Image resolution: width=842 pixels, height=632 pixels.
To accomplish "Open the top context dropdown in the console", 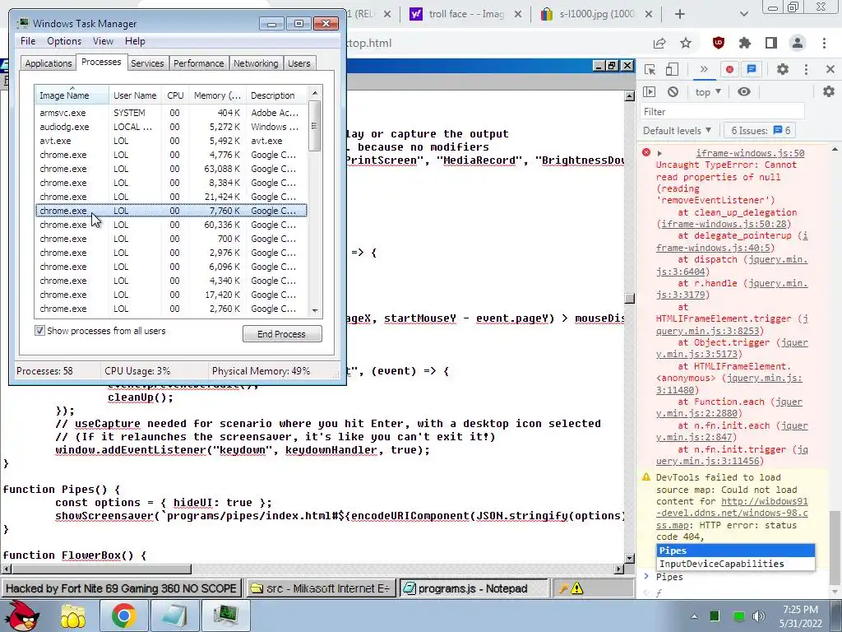I will pyautogui.click(x=707, y=92).
